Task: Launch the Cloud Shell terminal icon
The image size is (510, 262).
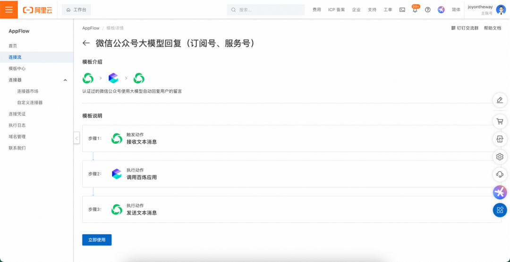Action: click(402, 10)
